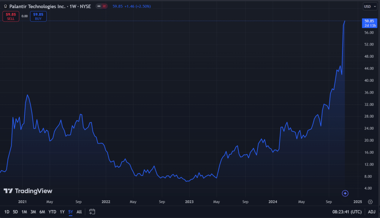Select the 5Y time range
Screen dimensions: 380x218
click(x=71, y=212)
